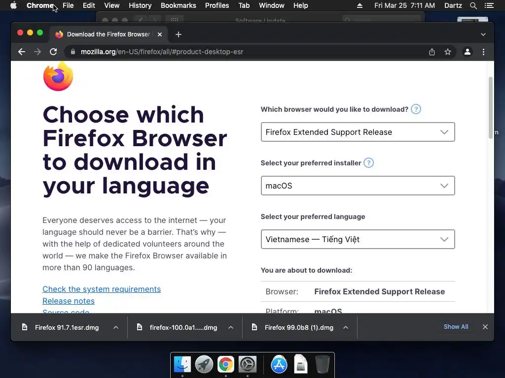Open the Vietnamese language dropdown
The image size is (505, 378).
click(x=358, y=240)
